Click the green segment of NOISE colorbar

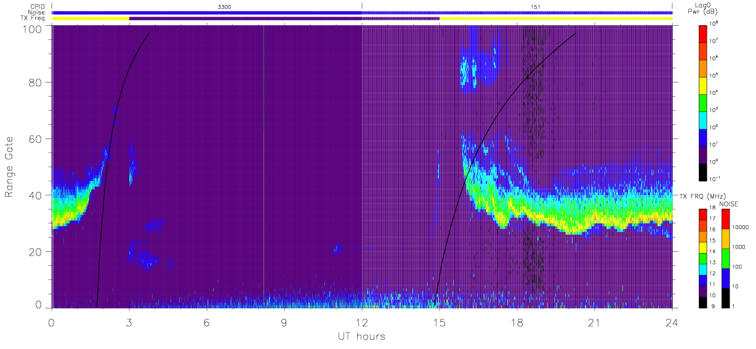[x=726, y=258]
